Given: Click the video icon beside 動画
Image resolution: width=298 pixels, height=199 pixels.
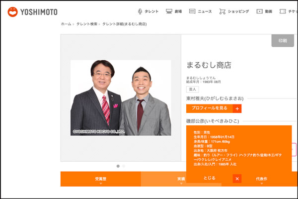Looking at the screenshot, I should coord(260,11).
